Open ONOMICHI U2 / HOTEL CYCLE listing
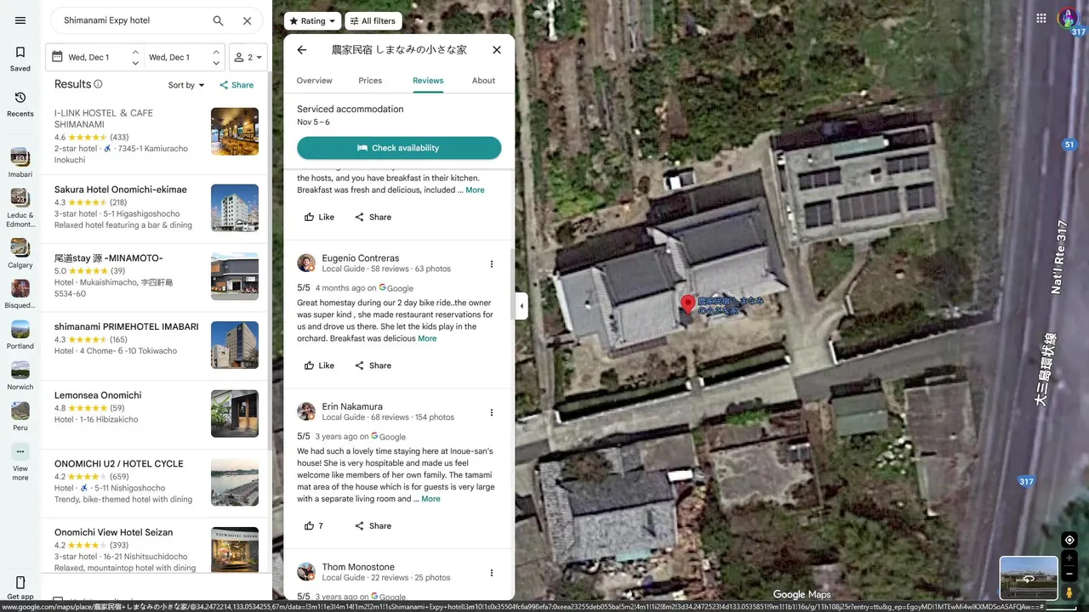Viewport: 1089px width, 612px height. coord(157,483)
